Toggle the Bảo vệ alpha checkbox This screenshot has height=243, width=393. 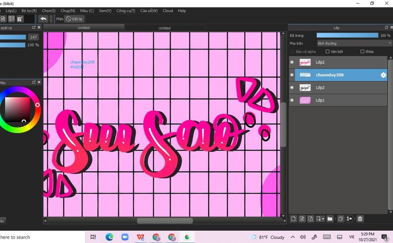pos(292,52)
